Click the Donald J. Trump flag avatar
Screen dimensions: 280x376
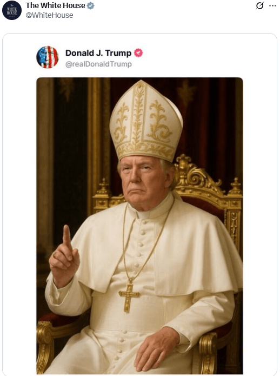[x=48, y=57]
